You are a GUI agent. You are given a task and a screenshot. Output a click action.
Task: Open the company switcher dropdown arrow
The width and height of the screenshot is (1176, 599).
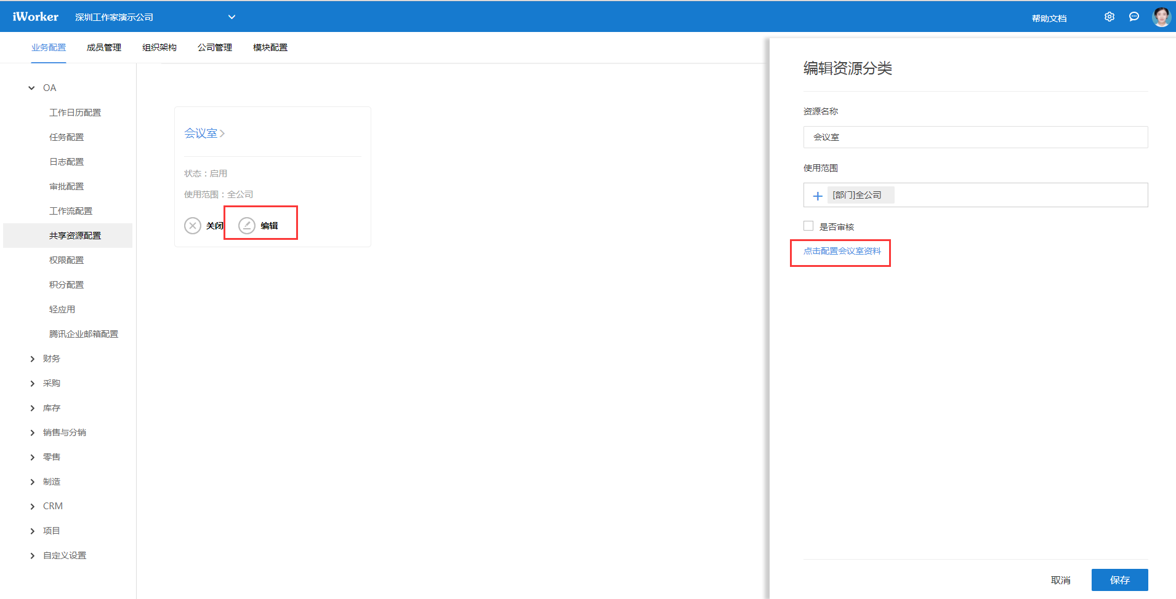click(x=232, y=17)
